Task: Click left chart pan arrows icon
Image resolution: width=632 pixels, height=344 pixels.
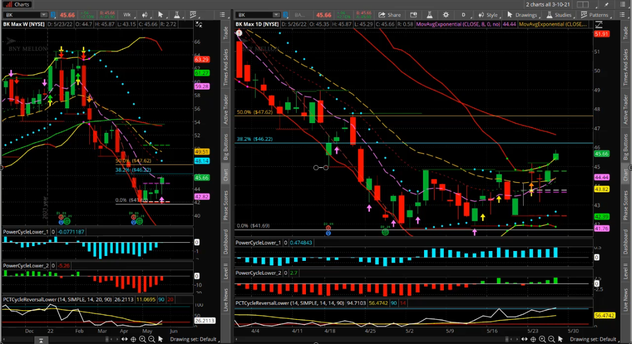Action: point(125,339)
